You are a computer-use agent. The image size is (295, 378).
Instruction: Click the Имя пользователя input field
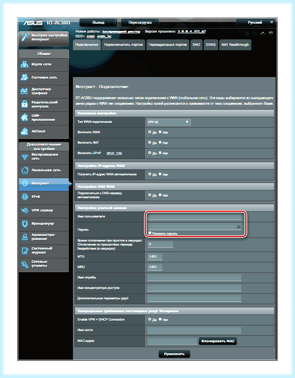click(194, 217)
